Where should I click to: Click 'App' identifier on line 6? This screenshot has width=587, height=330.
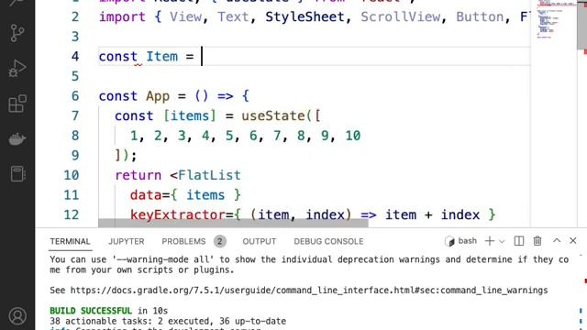point(158,96)
